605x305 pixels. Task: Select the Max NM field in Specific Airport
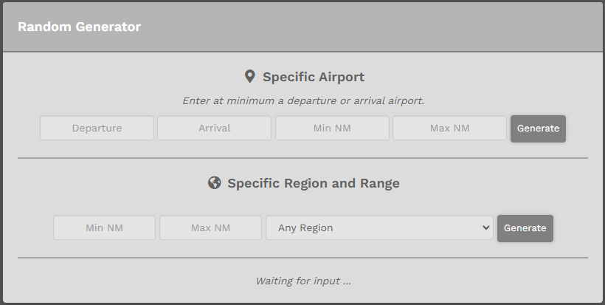[x=449, y=128]
